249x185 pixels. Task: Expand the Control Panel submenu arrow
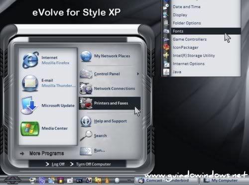pyautogui.click(x=138, y=74)
